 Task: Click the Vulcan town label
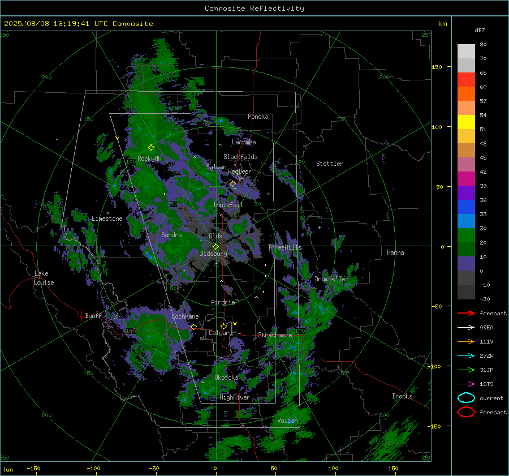tap(287, 421)
